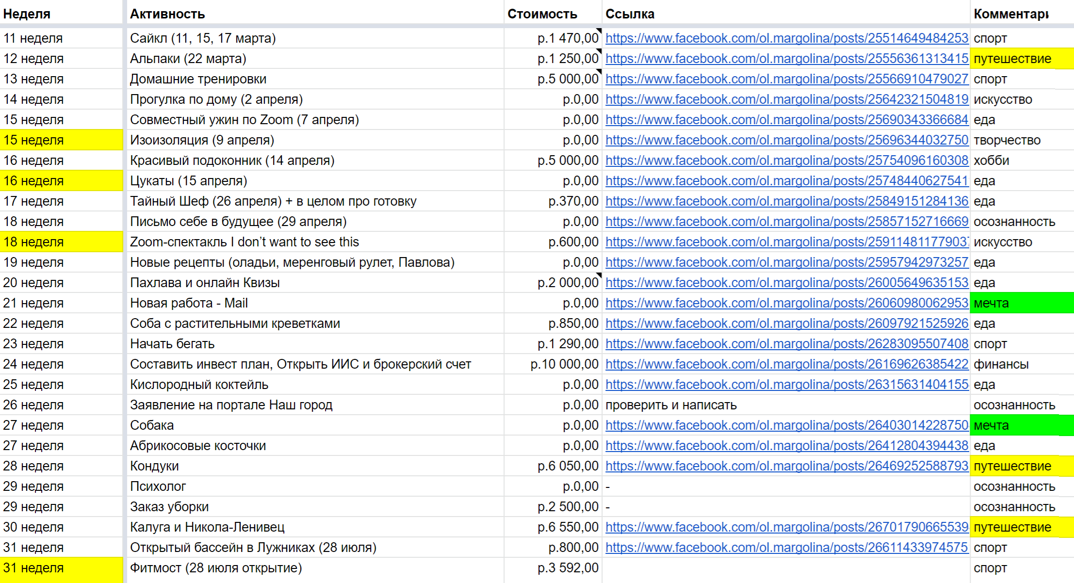Select cell 'Составить инвест план' activity
The image size is (1074, 583).
314,364
